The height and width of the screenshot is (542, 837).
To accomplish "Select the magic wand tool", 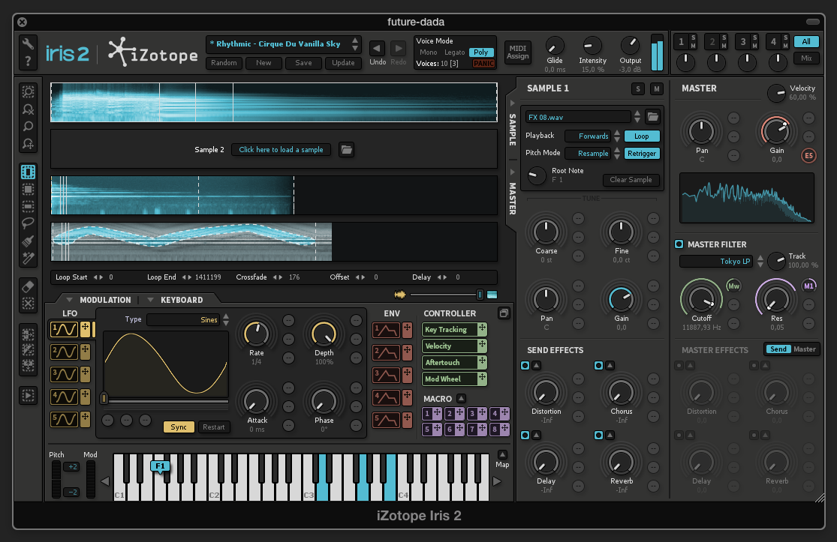I will (28, 258).
